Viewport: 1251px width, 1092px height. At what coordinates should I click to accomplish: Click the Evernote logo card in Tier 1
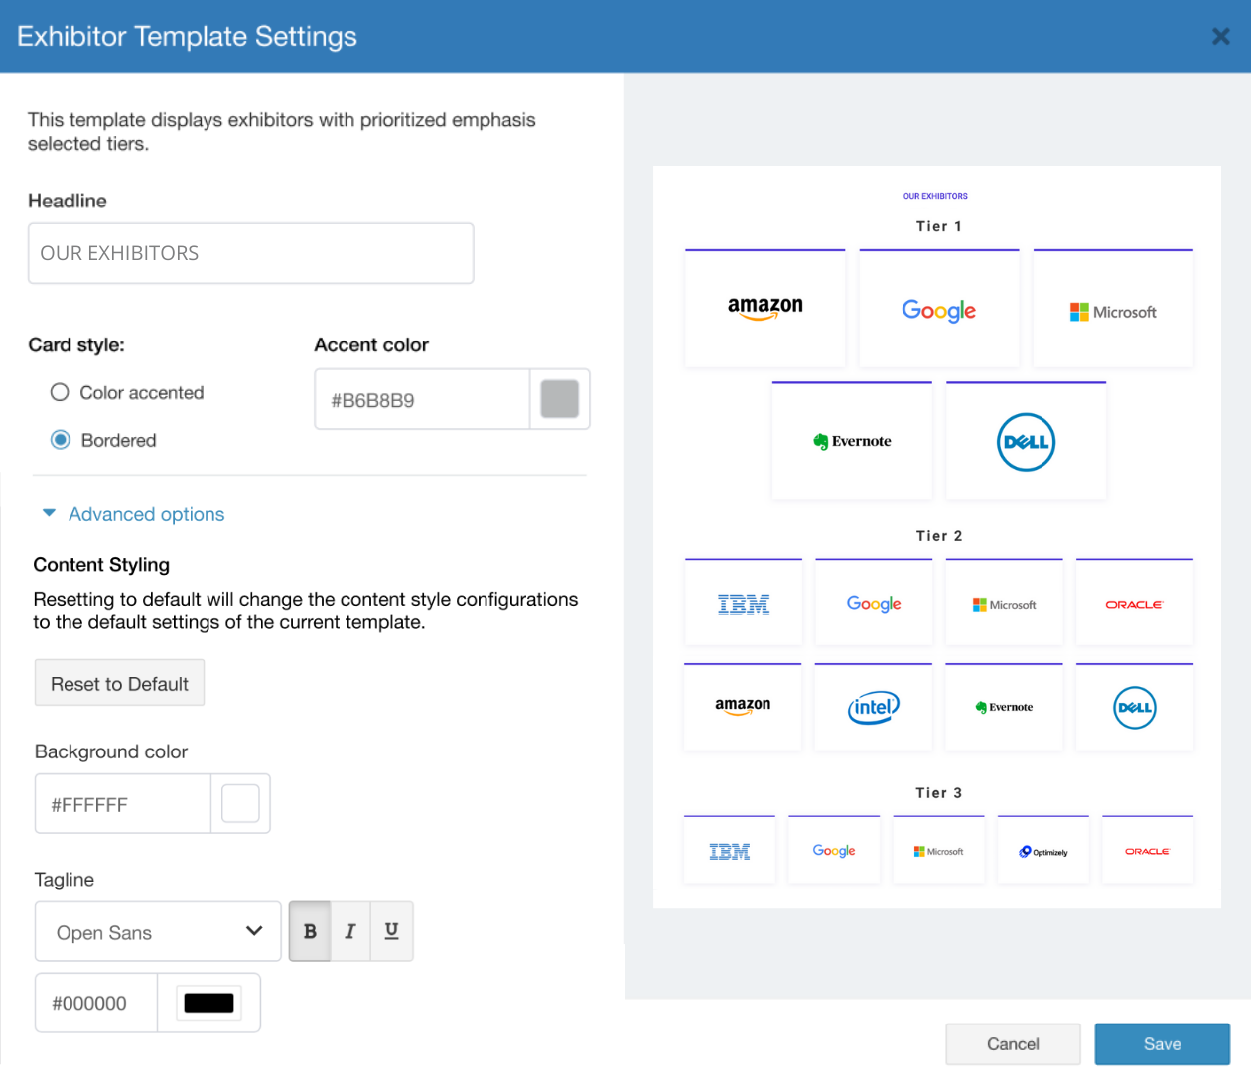(x=852, y=442)
